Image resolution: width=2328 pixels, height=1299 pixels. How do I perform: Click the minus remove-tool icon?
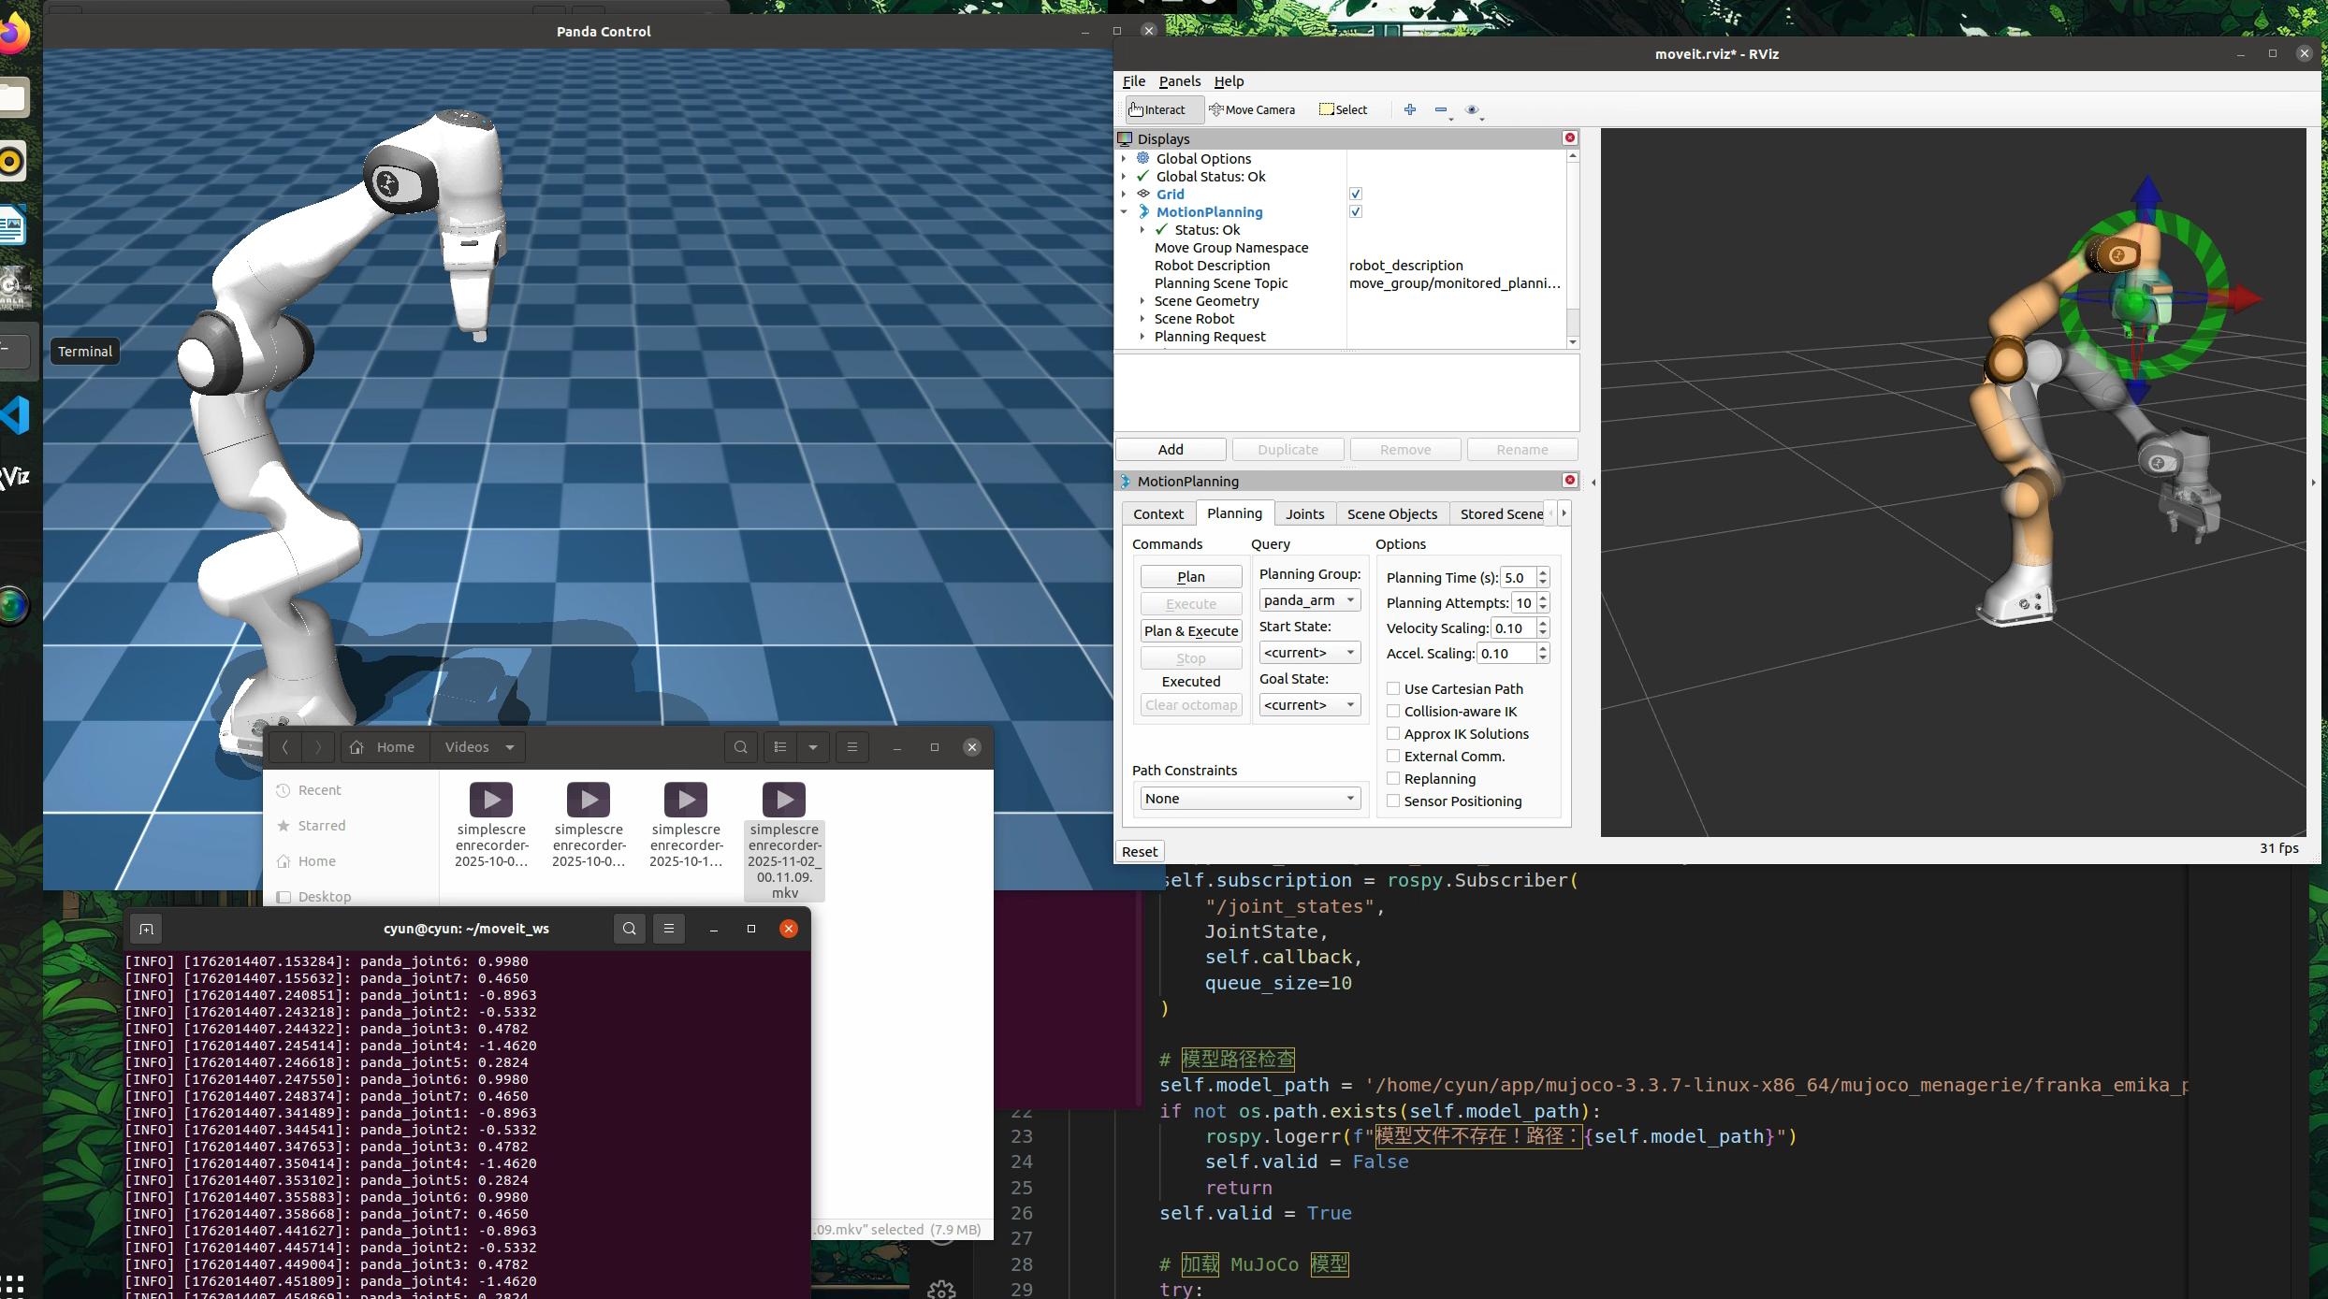(x=1440, y=109)
